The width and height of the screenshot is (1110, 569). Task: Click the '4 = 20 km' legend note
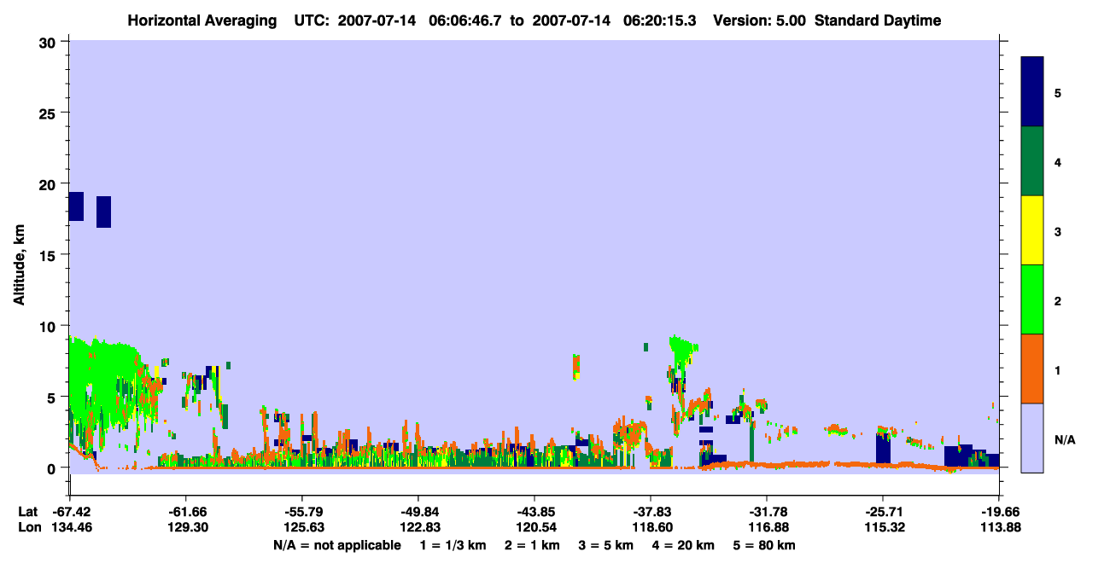[684, 545]
